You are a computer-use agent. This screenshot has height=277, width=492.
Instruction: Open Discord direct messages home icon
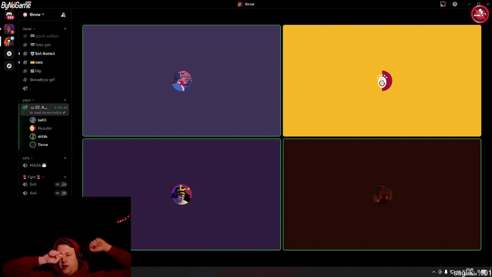pos(9,15)
